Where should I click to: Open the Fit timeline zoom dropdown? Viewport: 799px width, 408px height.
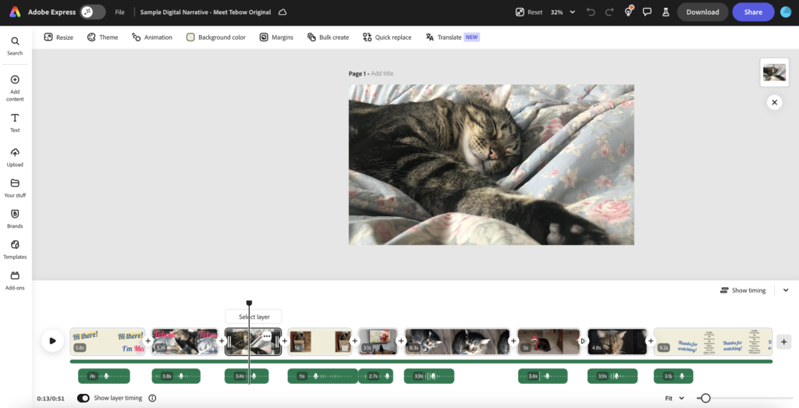(675, 398)
